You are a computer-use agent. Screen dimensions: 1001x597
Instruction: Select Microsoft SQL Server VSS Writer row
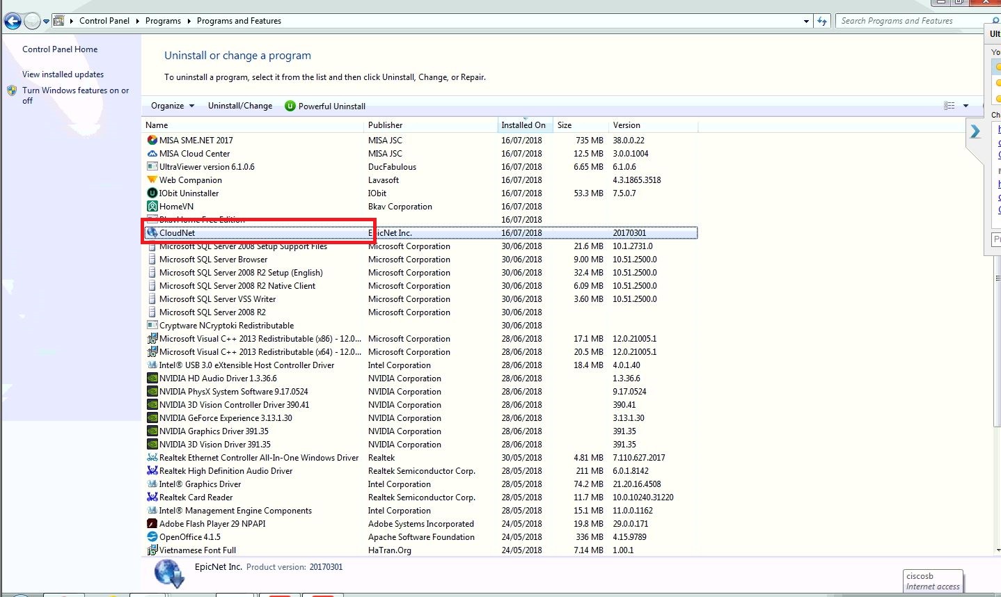click(x=421, y=299)
